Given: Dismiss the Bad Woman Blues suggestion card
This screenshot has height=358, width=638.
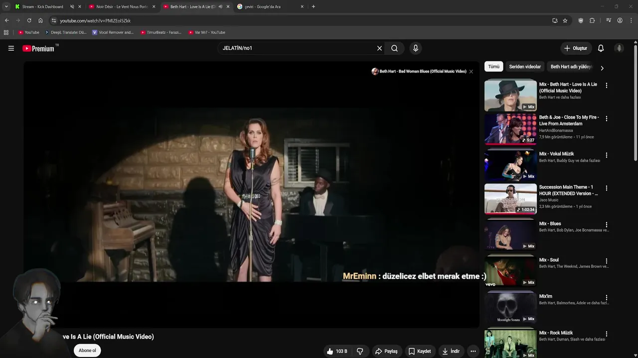Looking at the screenshot, I should (471, 72).
